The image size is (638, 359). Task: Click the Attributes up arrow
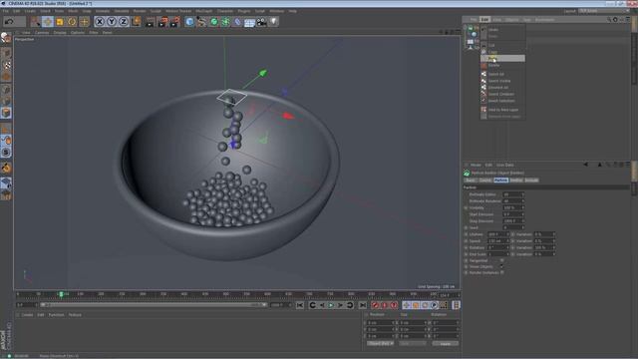click(x=600, y=165)
